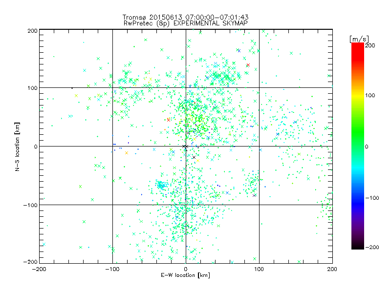Screen dimensions: 391x293
Task: Click the E-W axis 100 tick label
Action: tap(259, 269)
